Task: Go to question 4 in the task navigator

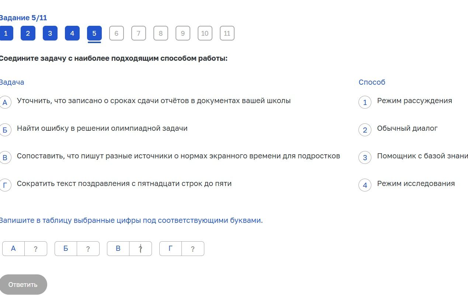Action: click(x=72, y=34)
